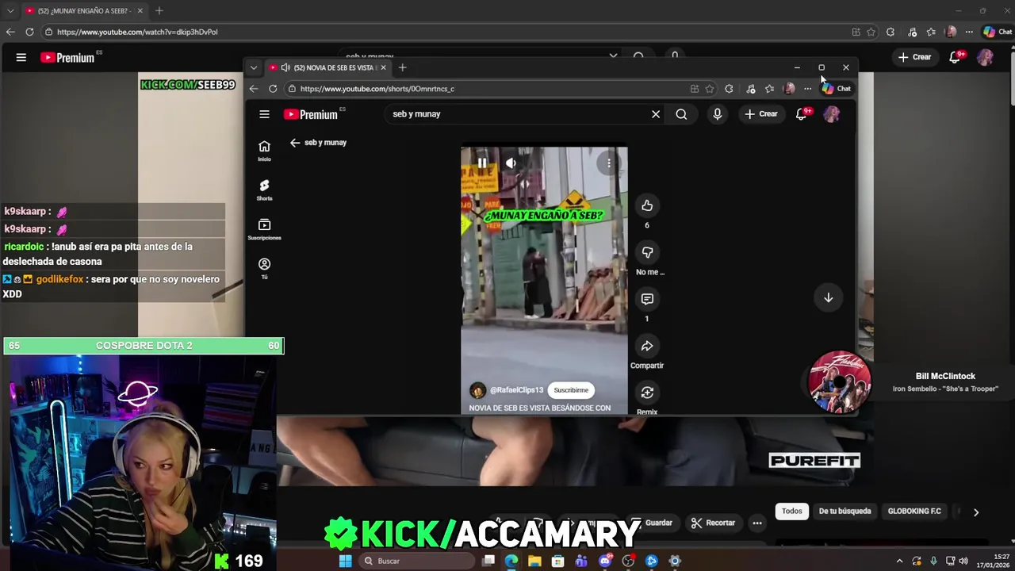Open Copilot Chat in the back browser window

[x=998, y=32]
